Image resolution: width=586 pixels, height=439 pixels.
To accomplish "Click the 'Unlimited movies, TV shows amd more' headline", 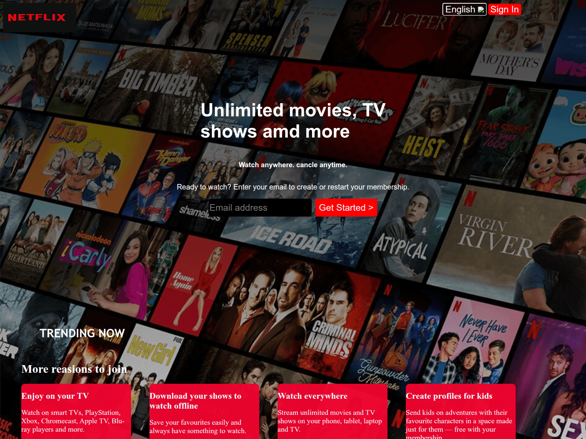I will click(293, 121).
